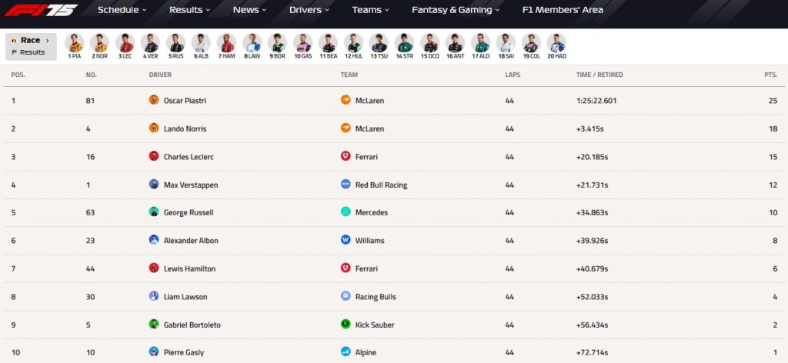Click the DRIVER column header
This screenshot has width=788, height=363.
pyautogui.click(x=160, y=75)
